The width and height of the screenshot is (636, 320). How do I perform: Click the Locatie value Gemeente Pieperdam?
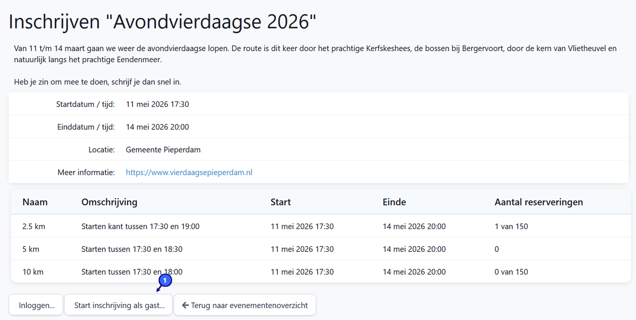coord(163,149)
